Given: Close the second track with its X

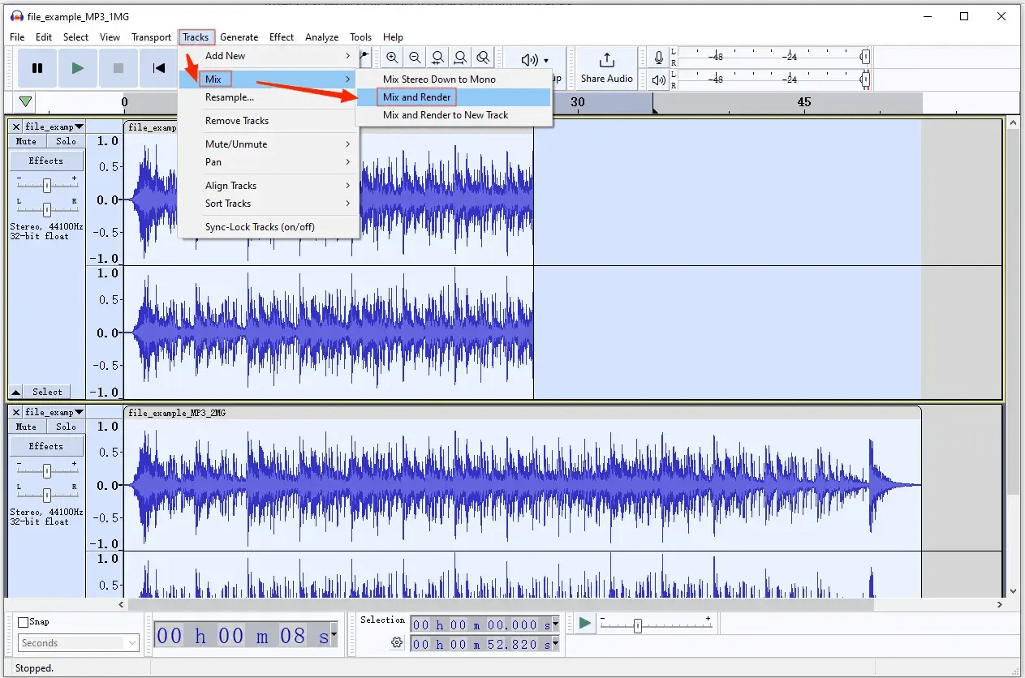Looking at the screenshot, I should (x=16, y=413).
